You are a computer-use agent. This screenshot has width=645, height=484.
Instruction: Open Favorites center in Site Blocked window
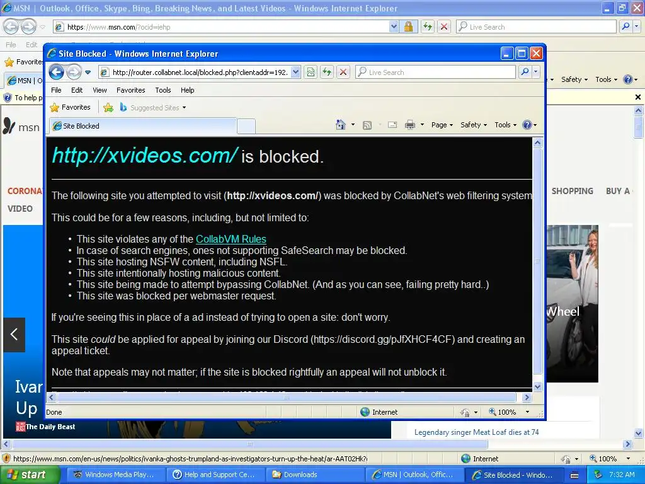pos(70,107)
